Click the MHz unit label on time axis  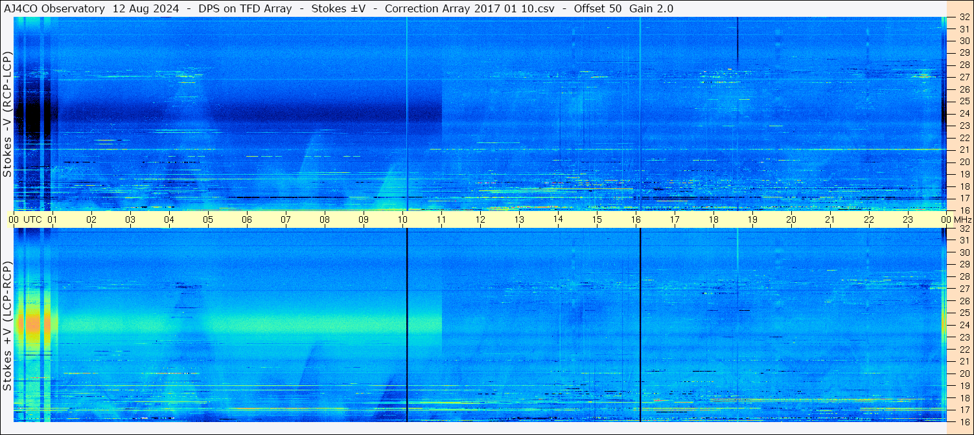[x=963, y=220]
